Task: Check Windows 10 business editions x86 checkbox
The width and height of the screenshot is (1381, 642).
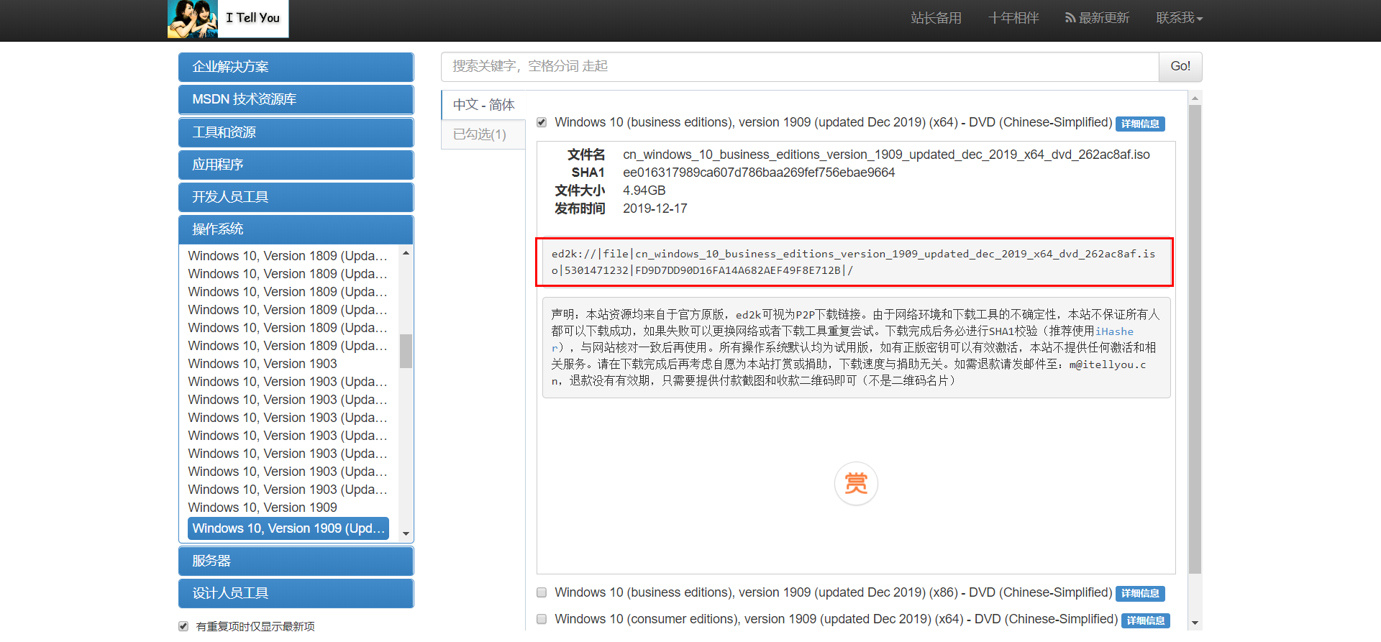Action: pos(542,592)
